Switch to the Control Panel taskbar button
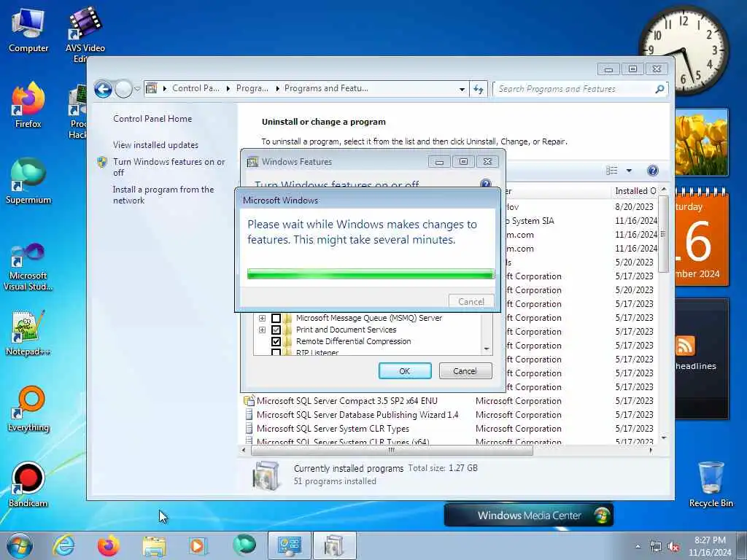Image resolution: width=747 pixels, height=560 pixels. point(290,545)
